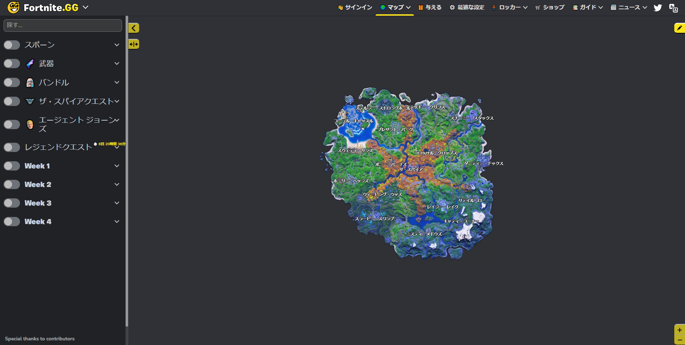Click the yellow pencil draw icon
Viewport: 685px width, 345px height.
[x=679, y=28]
